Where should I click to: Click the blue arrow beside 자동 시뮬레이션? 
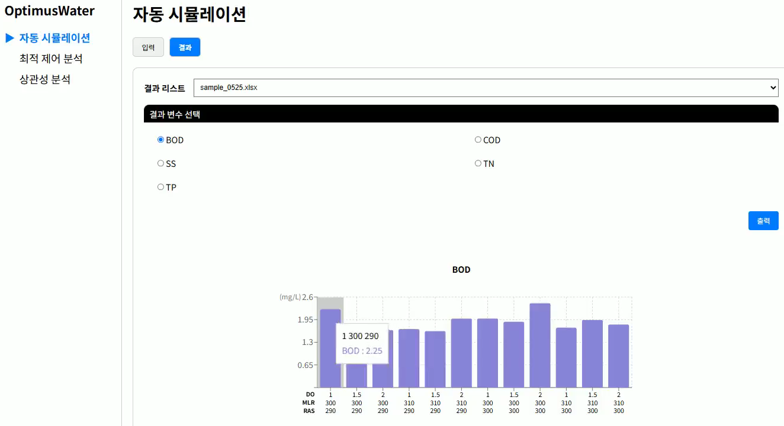9,38
